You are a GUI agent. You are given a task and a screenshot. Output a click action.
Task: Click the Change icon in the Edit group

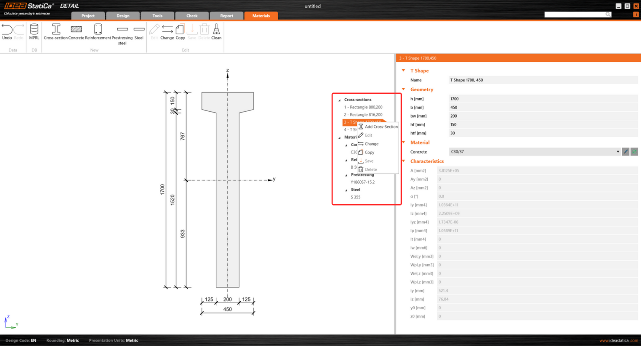167,31
